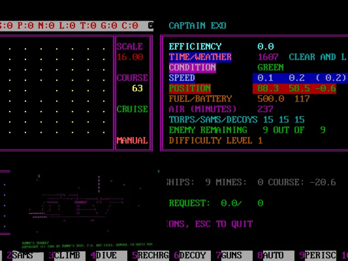Click the MANUAL mode indicator
This screenshot has width=348, height=261.
(x=132, y=140)
